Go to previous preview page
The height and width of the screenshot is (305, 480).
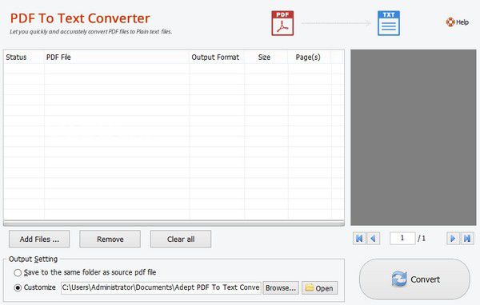373,239
